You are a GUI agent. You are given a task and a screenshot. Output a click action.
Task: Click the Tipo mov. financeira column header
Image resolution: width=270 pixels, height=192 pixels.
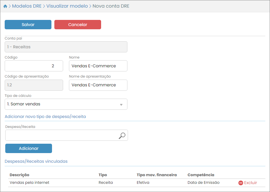pos(157,175)
